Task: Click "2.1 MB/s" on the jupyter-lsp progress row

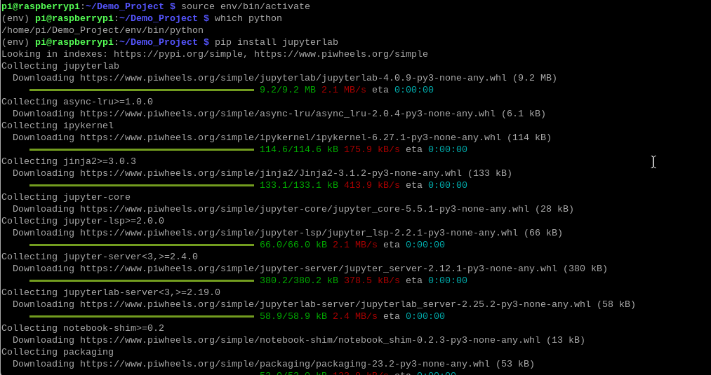Action: pos(355,245)
